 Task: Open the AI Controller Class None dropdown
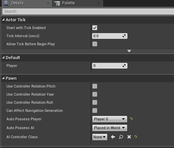point(100,137)
